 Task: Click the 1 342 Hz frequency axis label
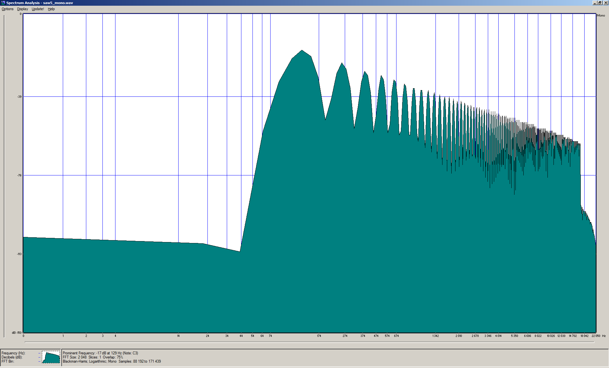click(x=435, y=336)
